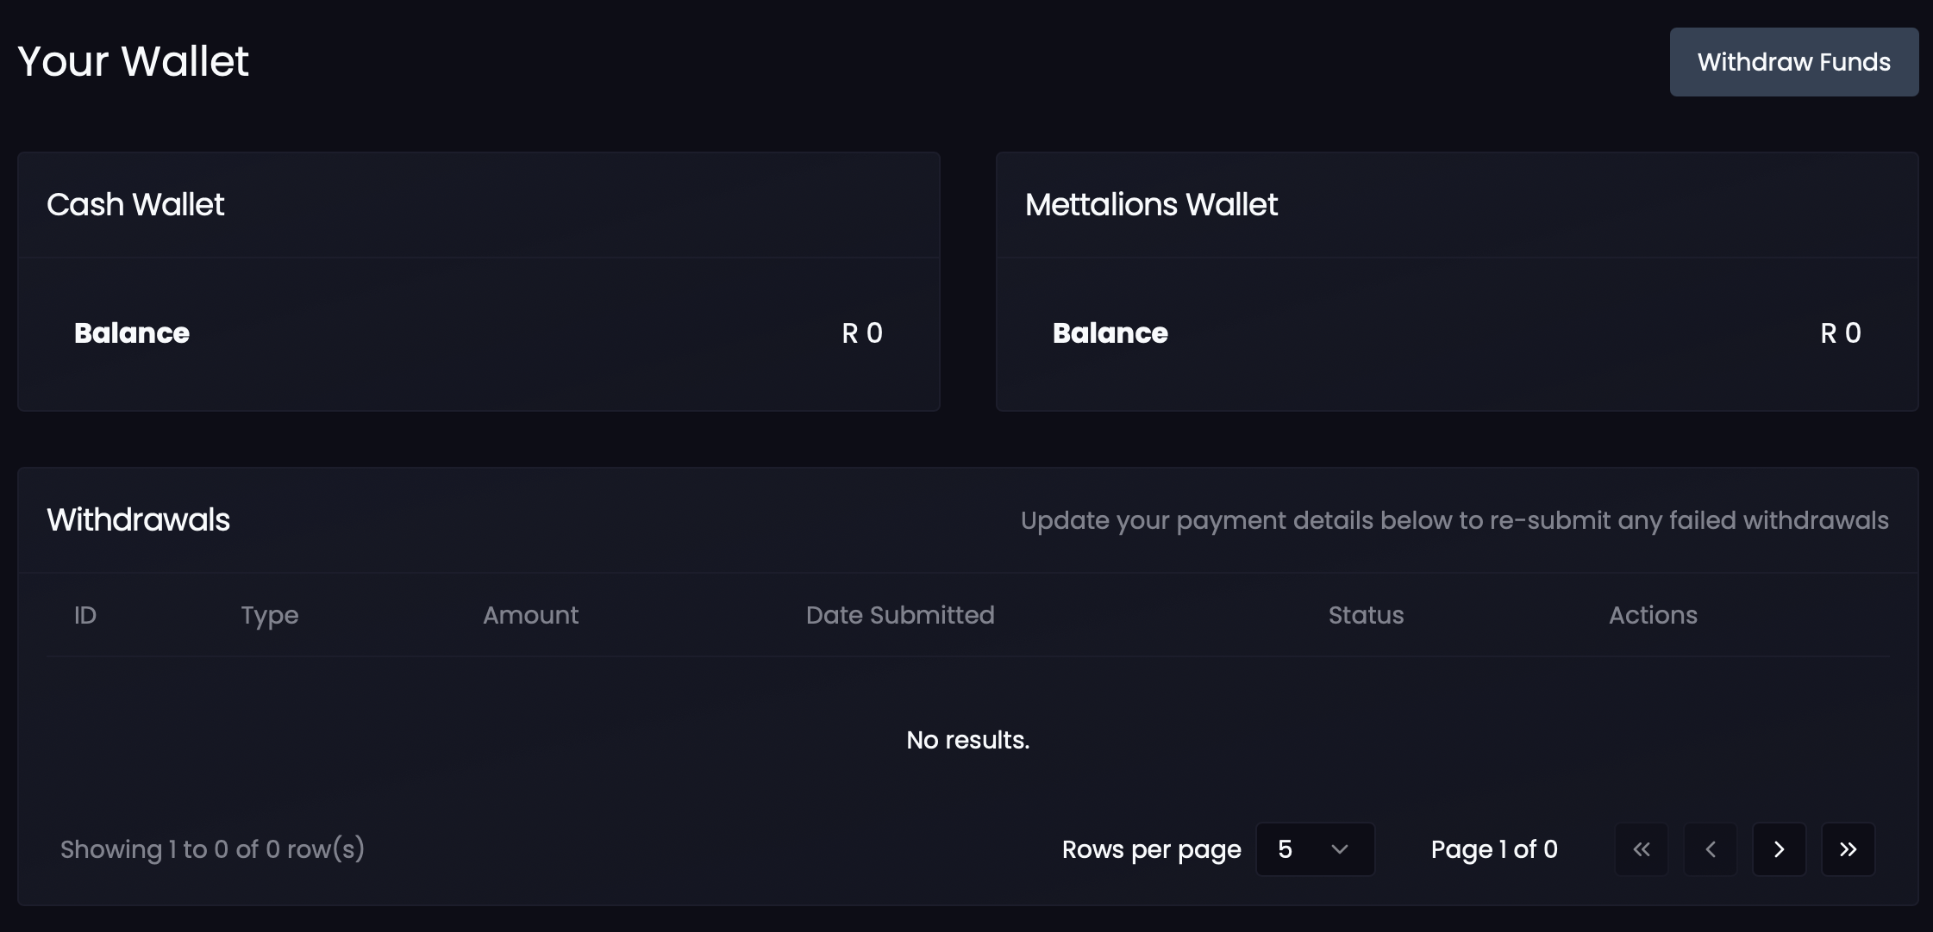The height and width of the screenshot is (932, 1933).
Task: Click the Amount column header
Action: pos(530,615)
